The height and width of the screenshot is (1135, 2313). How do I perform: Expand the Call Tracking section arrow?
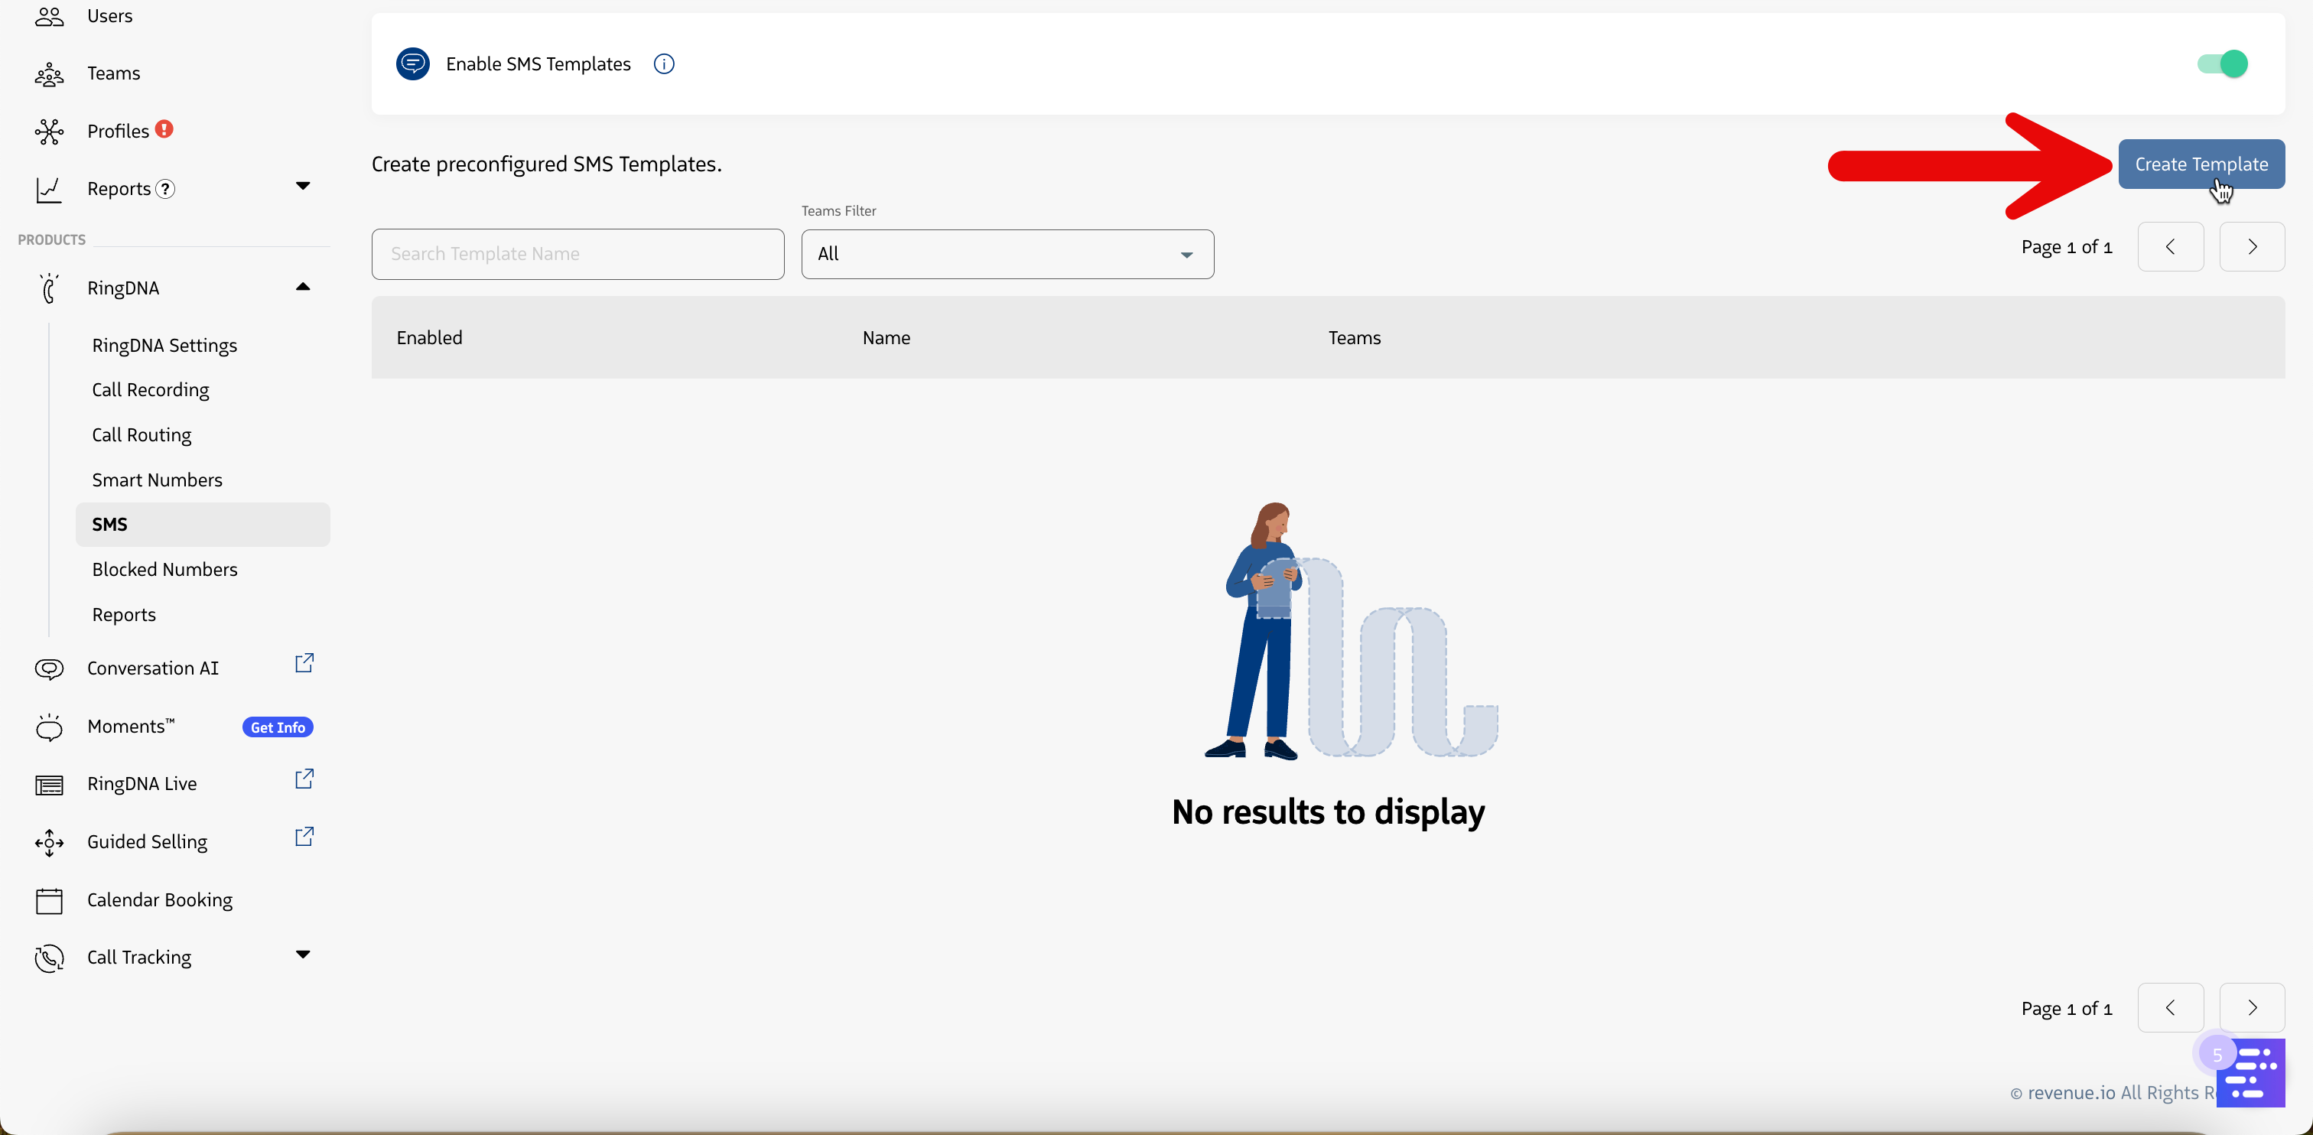pos(303,955)
